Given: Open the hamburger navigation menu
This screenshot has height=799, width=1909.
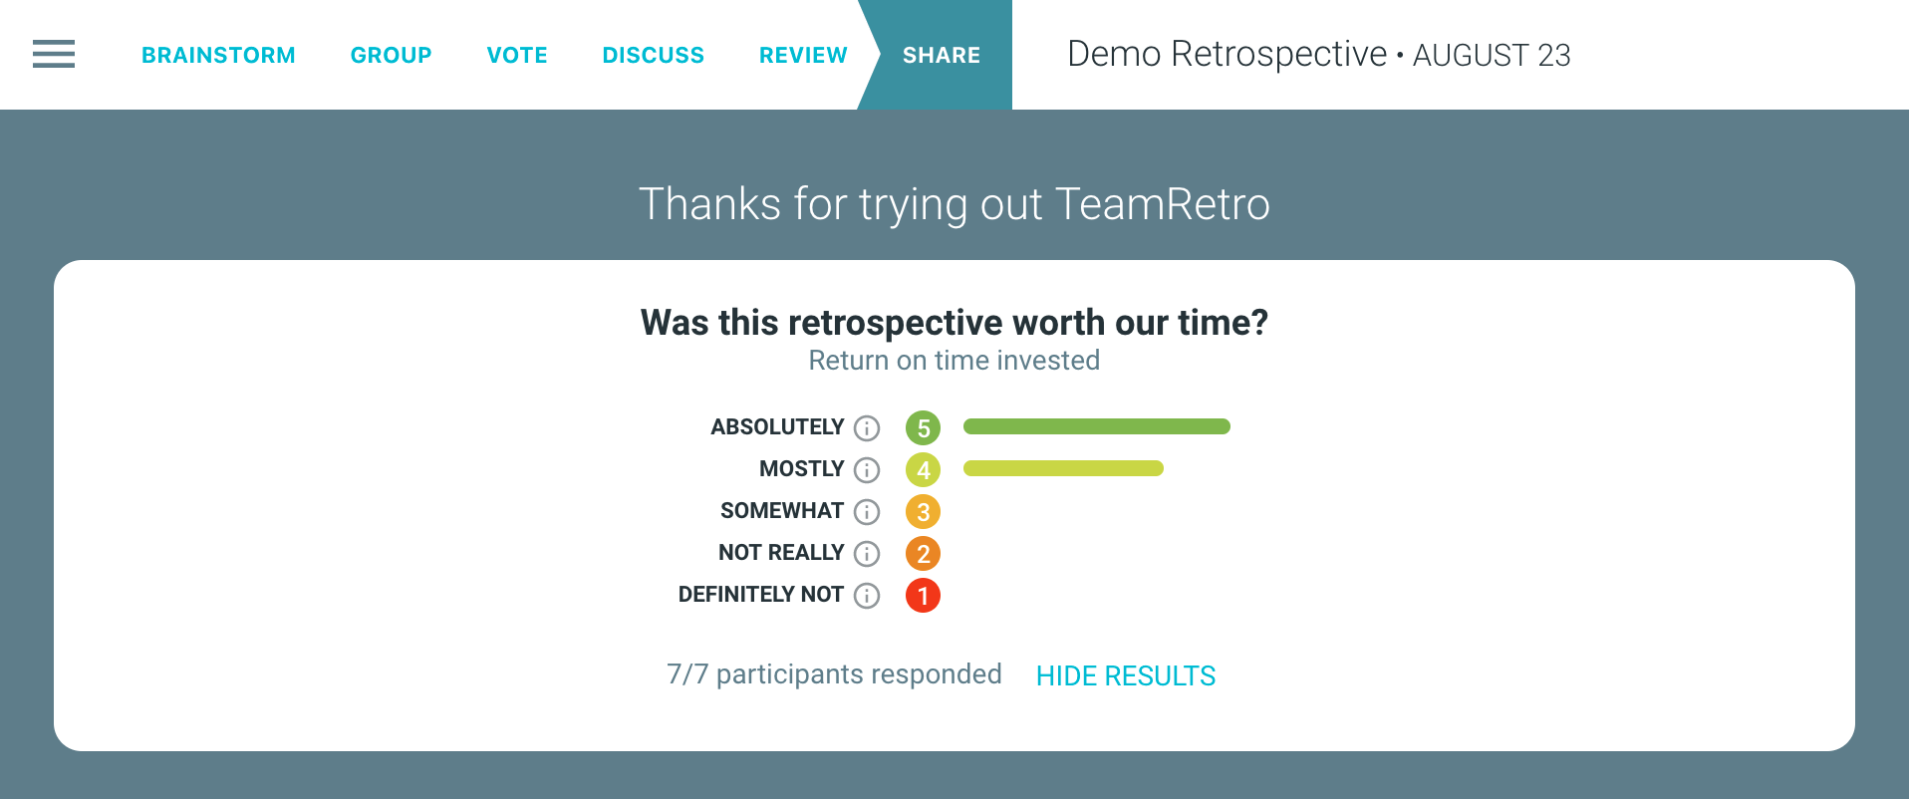Looking at the screenshot, I should coord(53,55).
